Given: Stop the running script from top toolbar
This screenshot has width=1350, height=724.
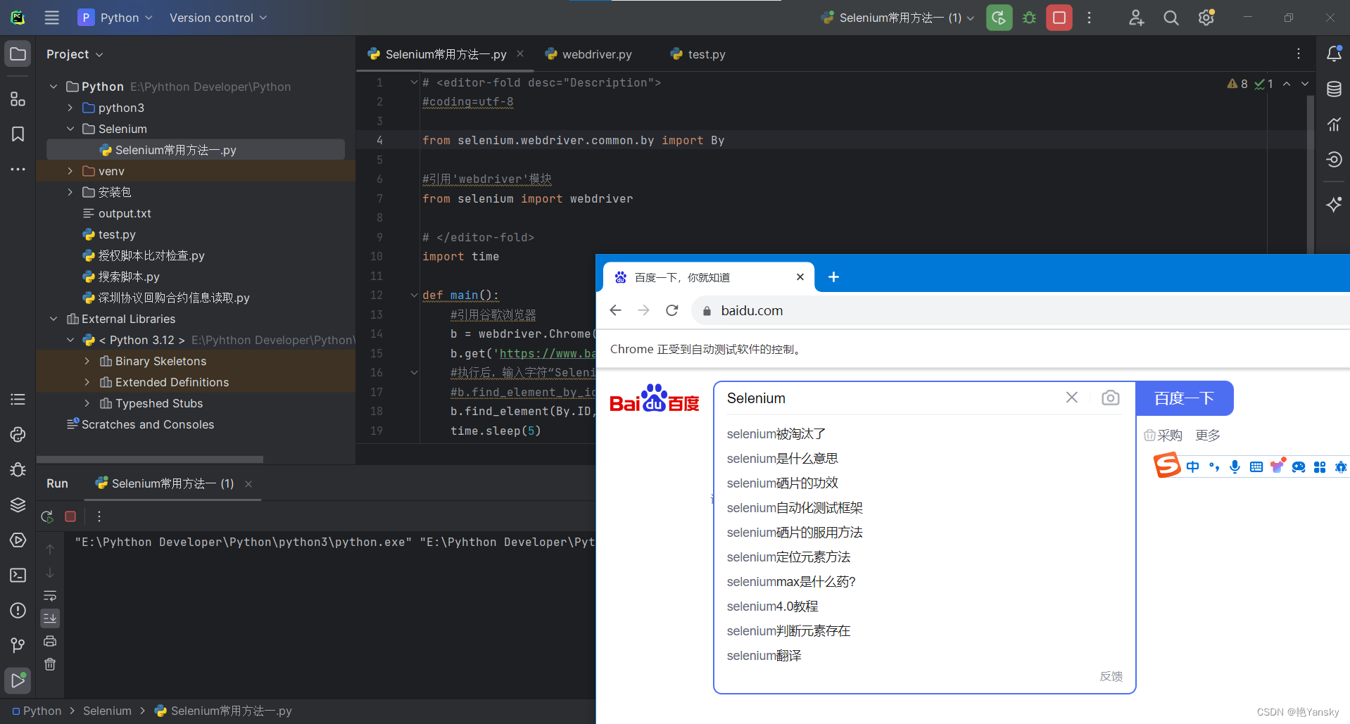Looking at the screenshot, I should pos(1059,18).
